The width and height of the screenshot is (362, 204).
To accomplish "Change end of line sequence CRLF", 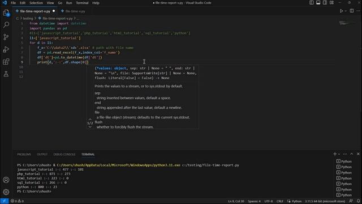I will pyautogui.click(x=280, y=201).
